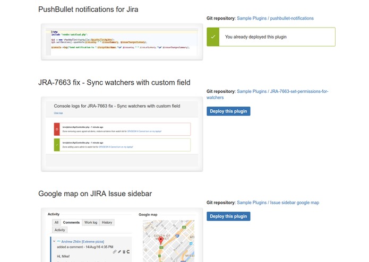369x262 pixels.
Task: Click the pencil edit icon on Andrew Zhilin's comment
Action: (119, 252)
